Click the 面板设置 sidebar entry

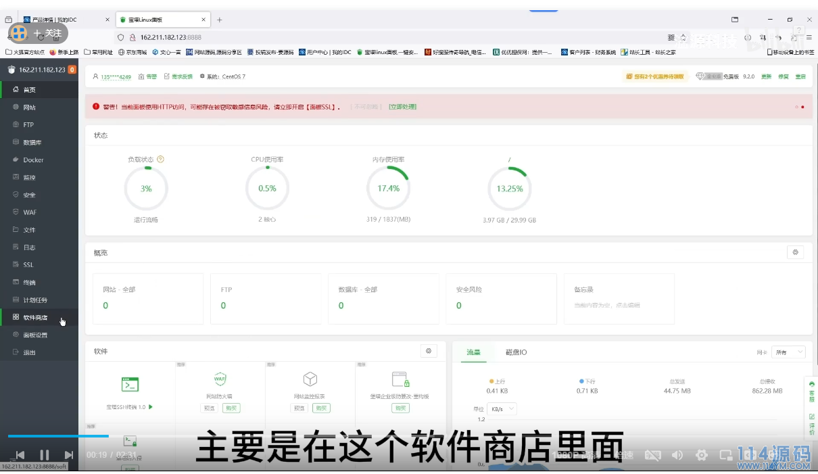(35, 335)
